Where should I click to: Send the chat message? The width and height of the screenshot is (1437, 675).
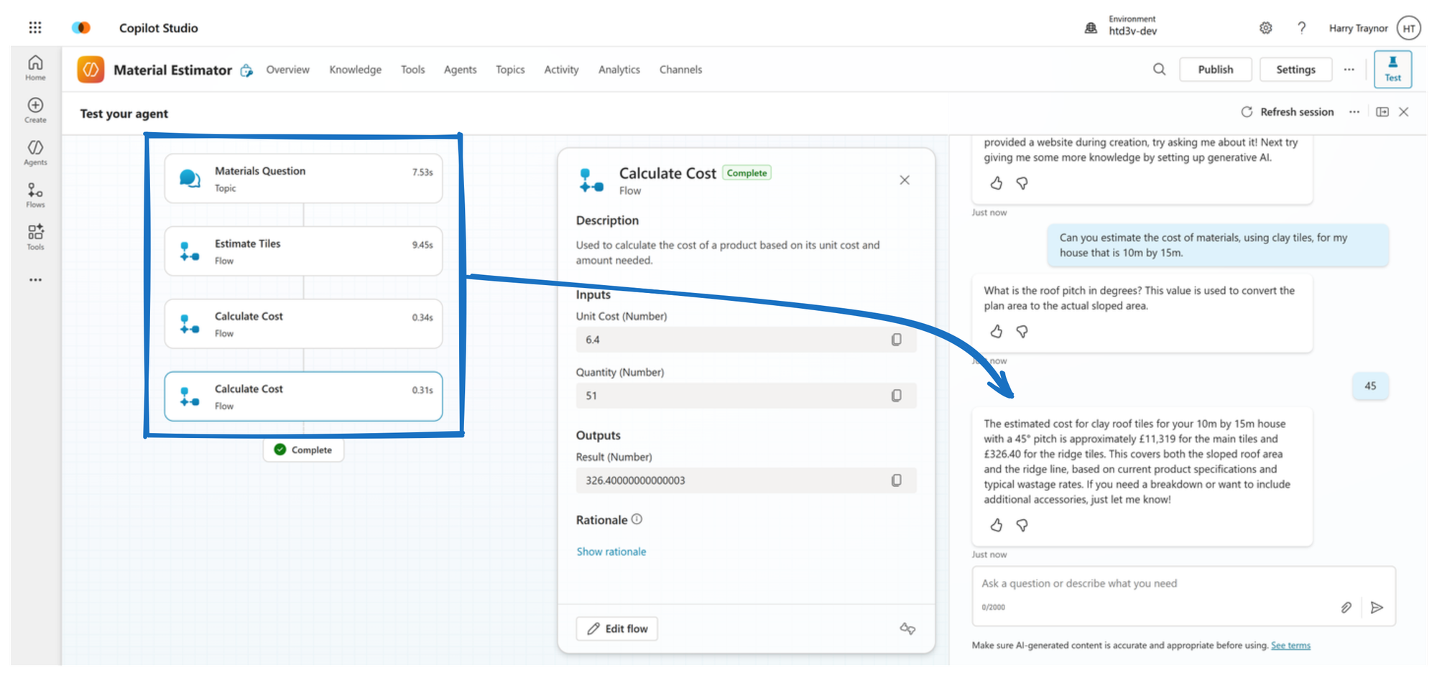1377,607
